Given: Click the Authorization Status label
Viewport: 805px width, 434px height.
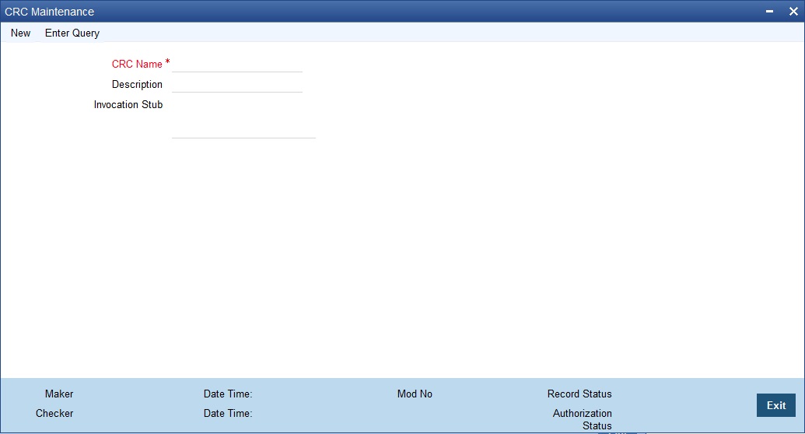Looking at the screenshot, I should pyautogui.click(x=583, y=420).
